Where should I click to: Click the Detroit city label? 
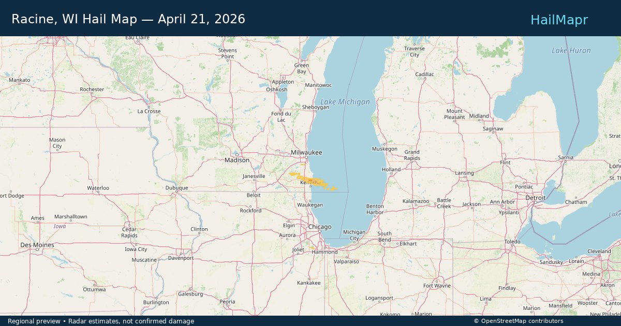pos(535,198)
